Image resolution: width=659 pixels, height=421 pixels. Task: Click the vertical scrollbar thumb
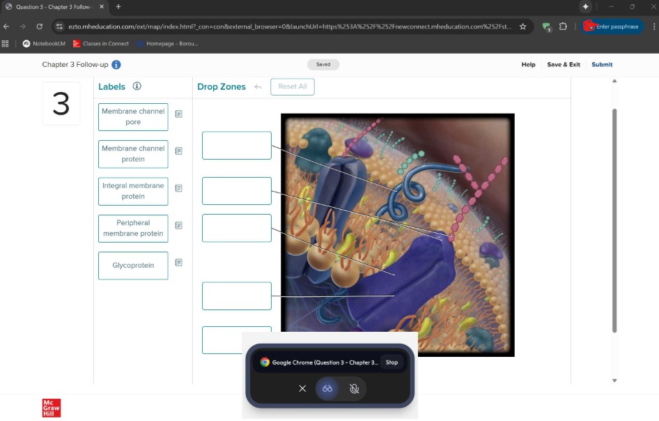point(614,221)
